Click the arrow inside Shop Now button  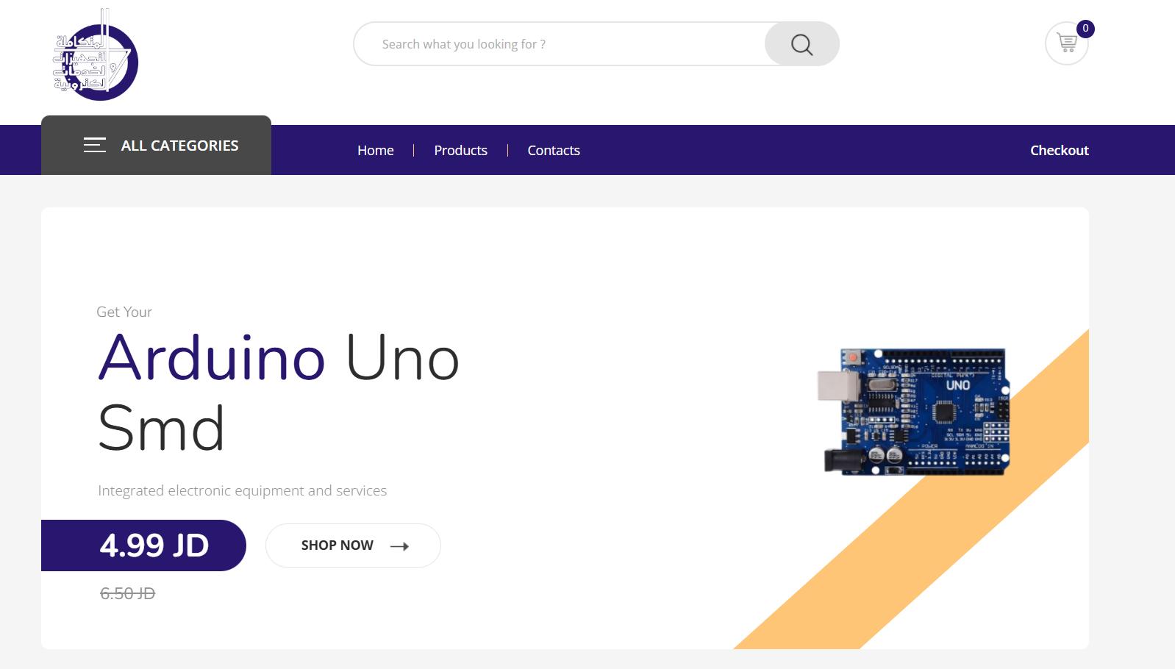click(399, 546)
